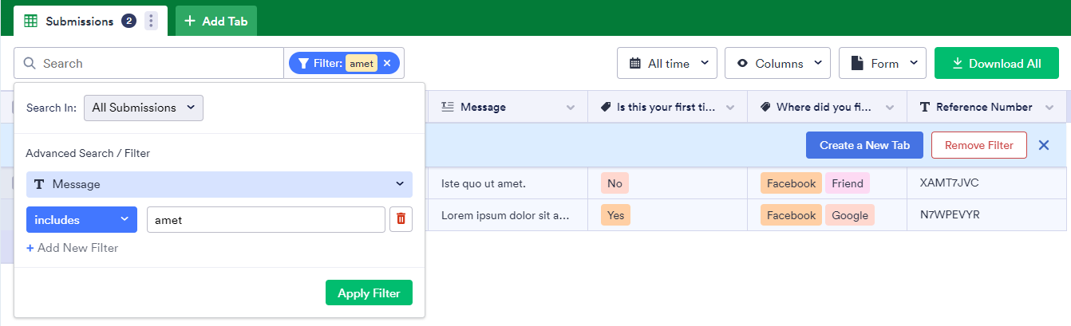
Task: Delete the filter row with trash icon
Action: (x=401, y=219)
